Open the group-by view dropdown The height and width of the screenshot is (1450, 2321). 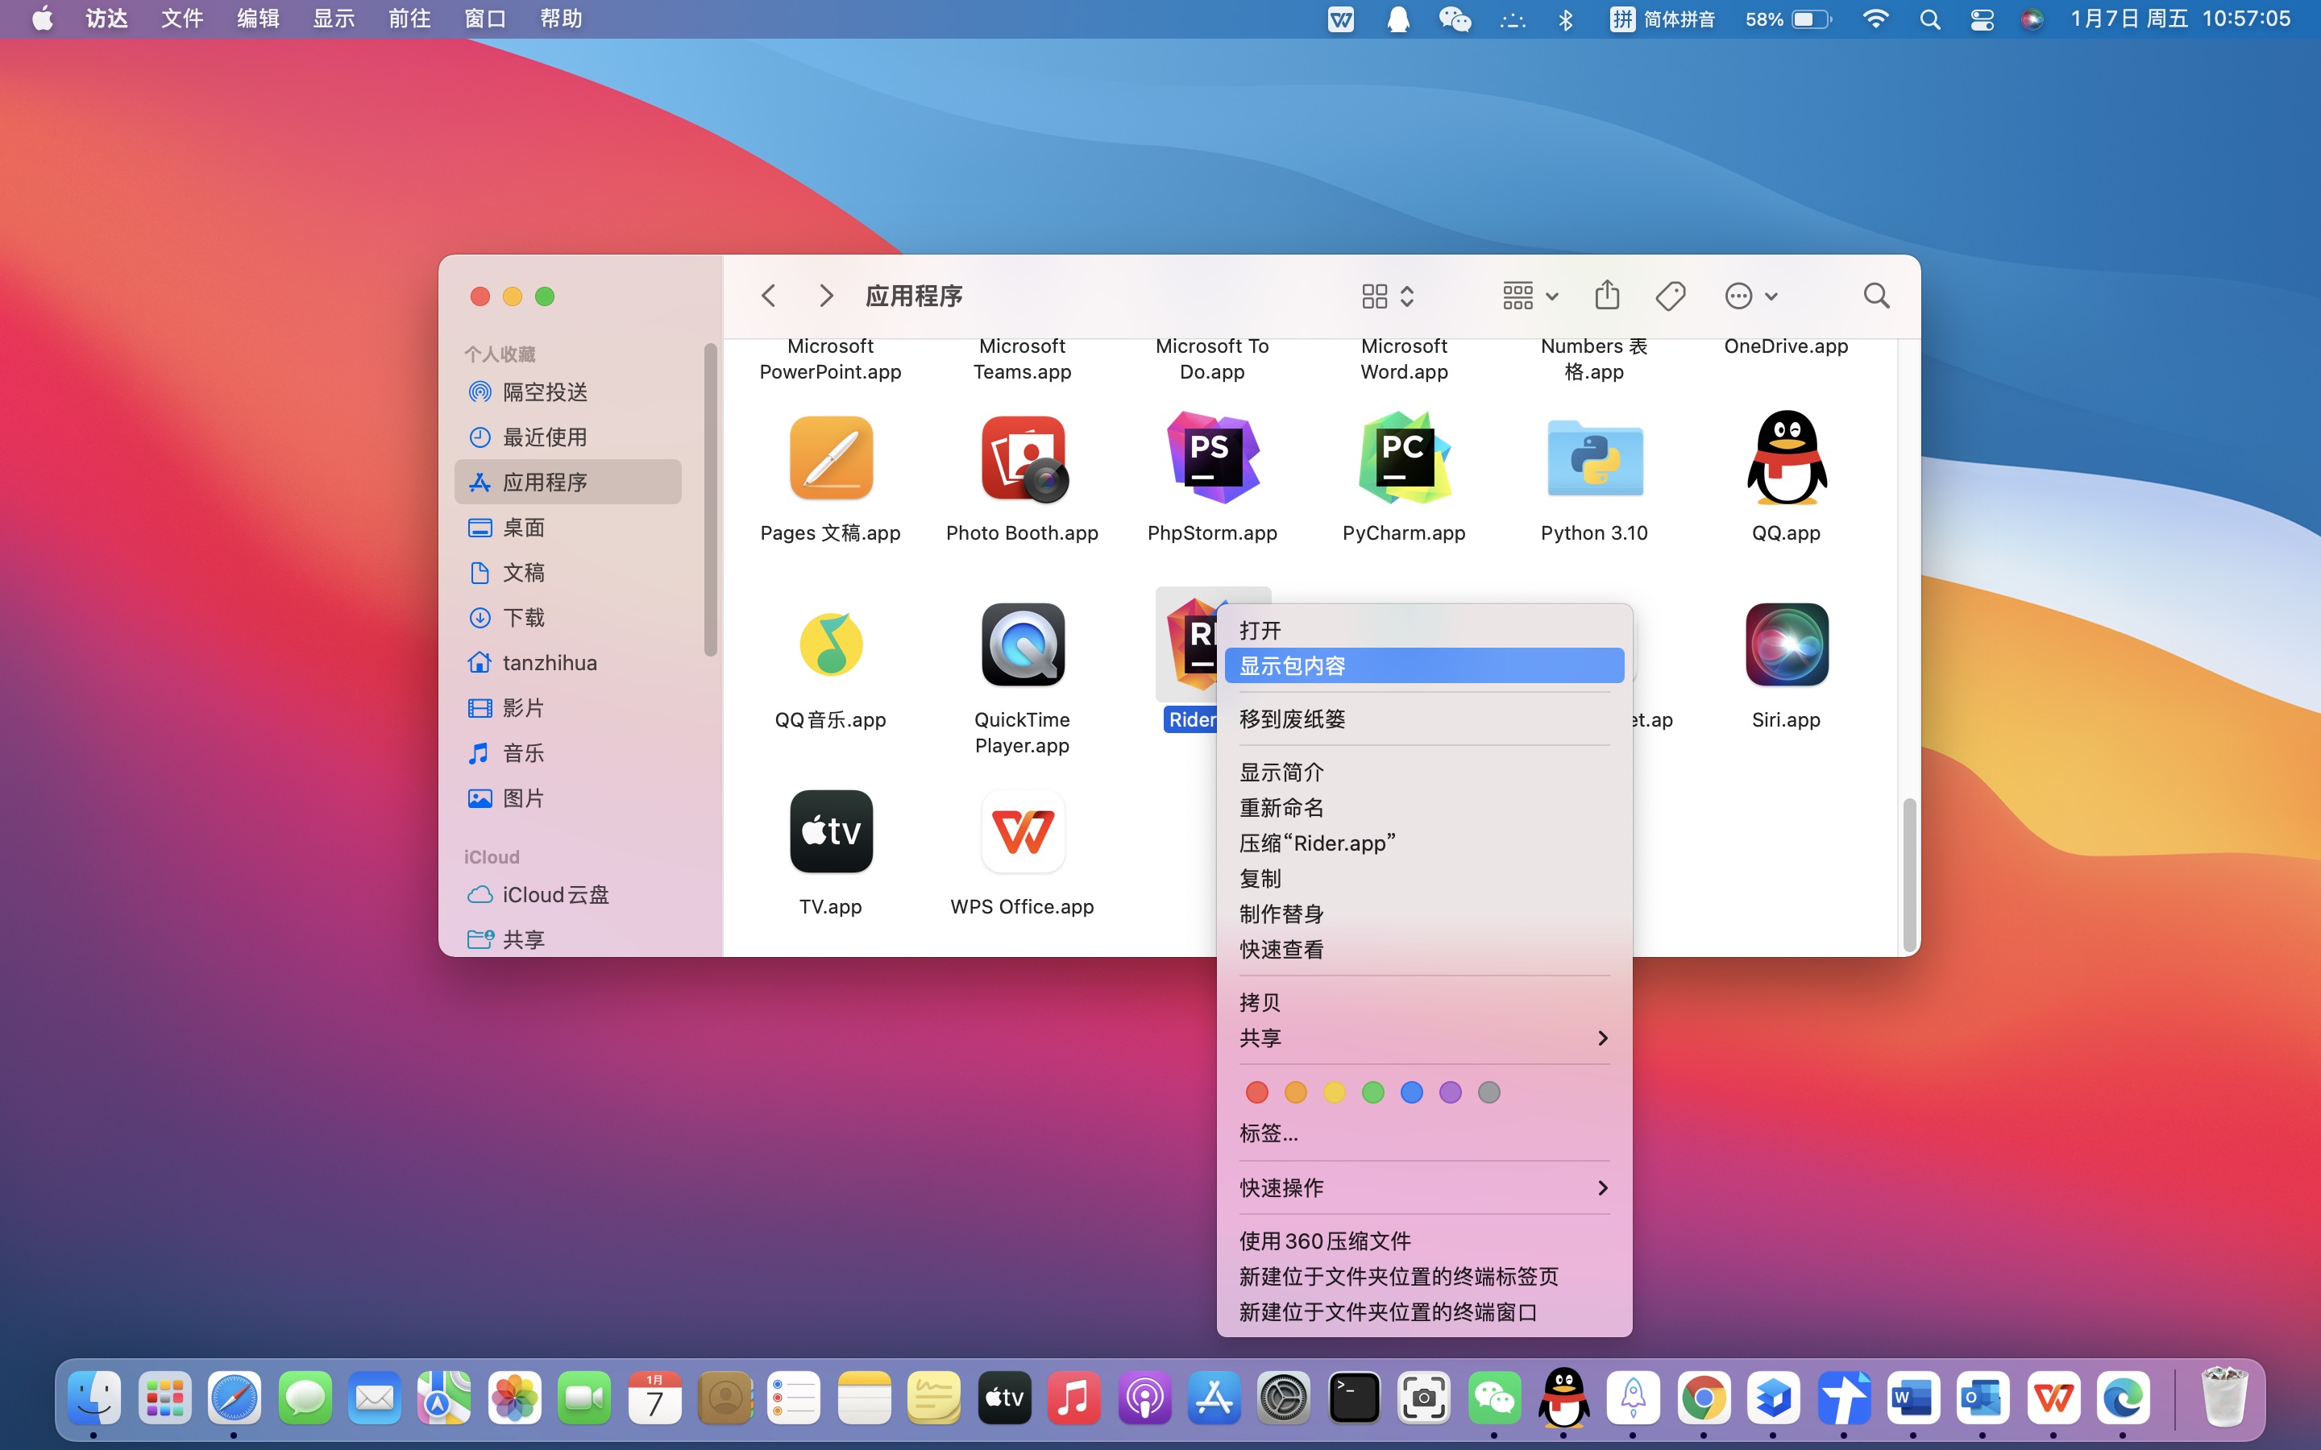click(x=1529, y=296)
